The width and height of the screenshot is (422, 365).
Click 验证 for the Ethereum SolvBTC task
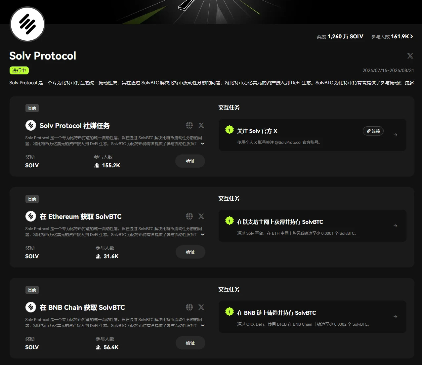190,252
